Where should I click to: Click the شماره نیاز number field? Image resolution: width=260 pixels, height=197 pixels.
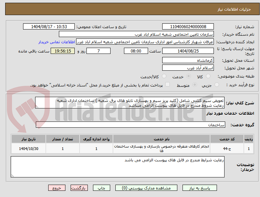pos(188,27)
